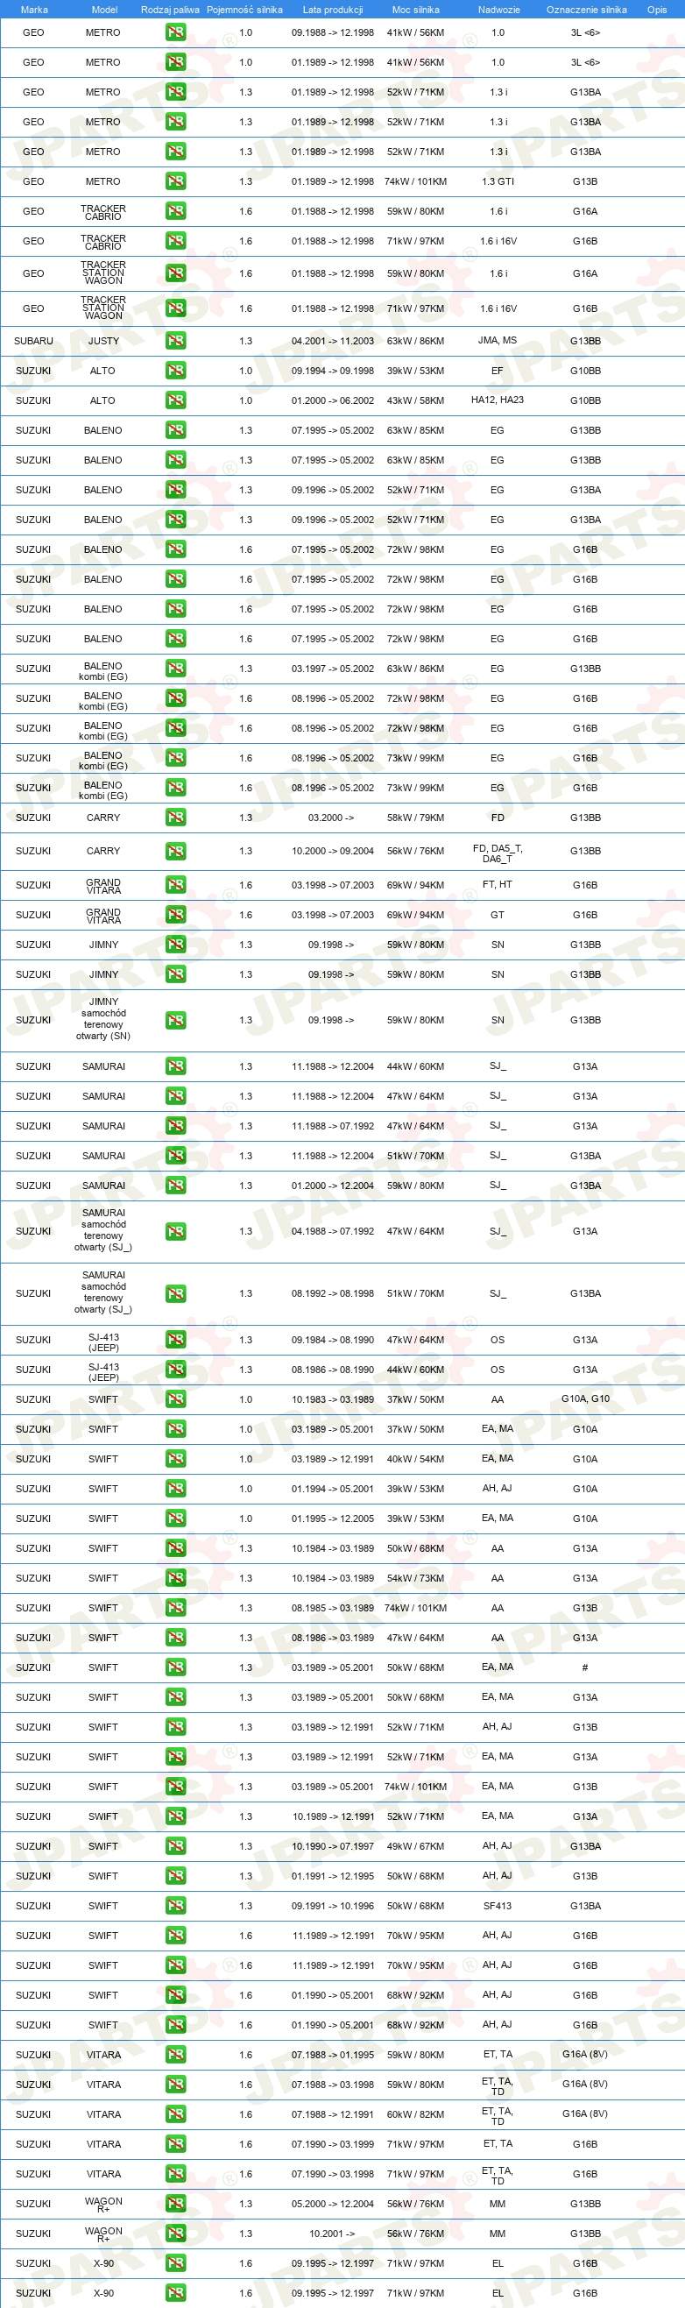Click fuel icon for Samurai 44kW / 60KM row
This screenshot has height=2308, width=685.
tap(175, 1066)
